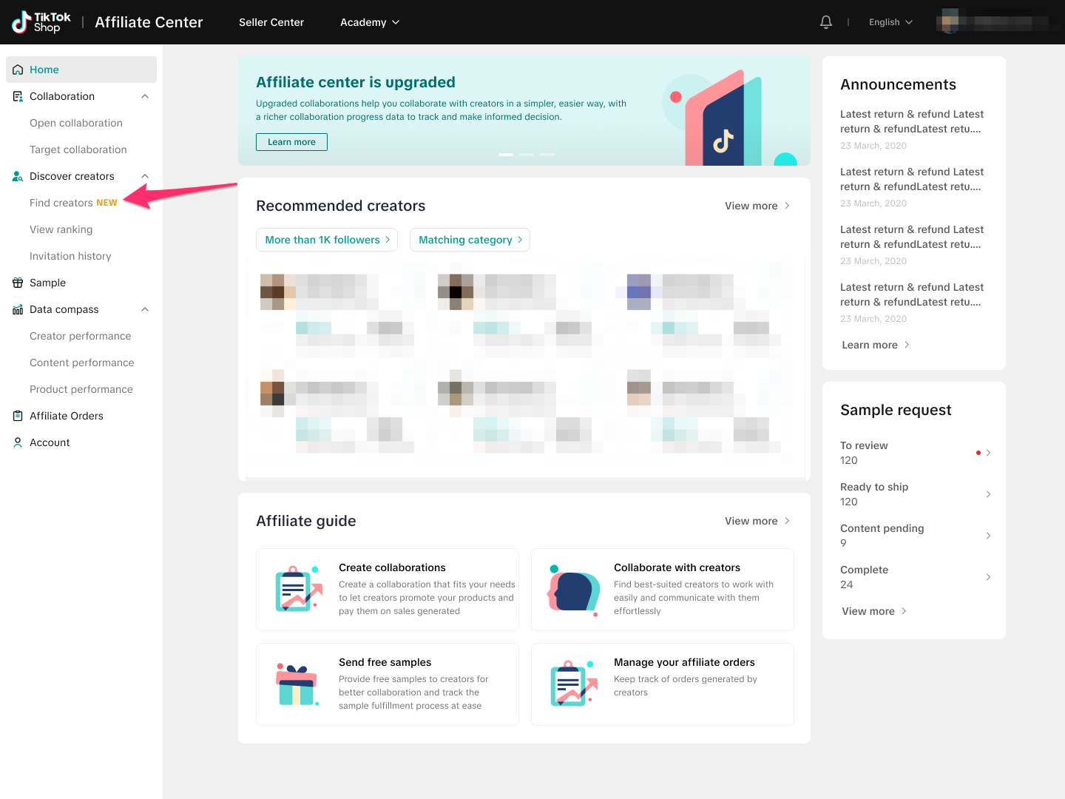Click the Home house icon in sidebar
Screen dimensions: 1065x799
[18, 70]
